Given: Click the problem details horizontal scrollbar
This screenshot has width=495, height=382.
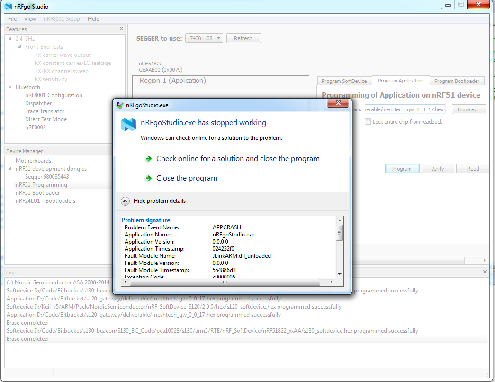Looking at the screenshot, I should (225, 282).
